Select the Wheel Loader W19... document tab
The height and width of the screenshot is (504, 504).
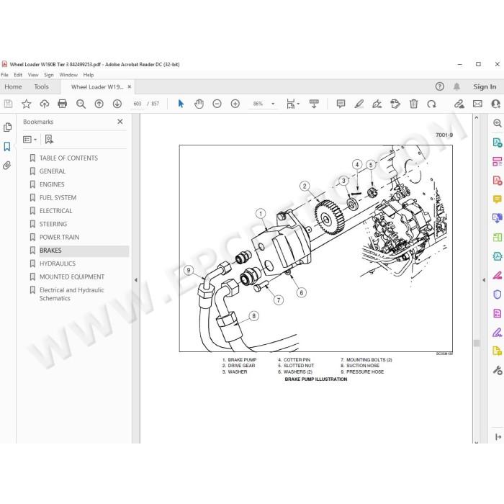[97, 87]
